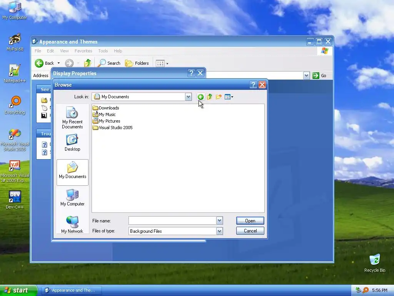The height and width of the screenshot is (296, 394).
Task: Open the View Menu icon in Browse dialog
Action: [x=229, y=97]
